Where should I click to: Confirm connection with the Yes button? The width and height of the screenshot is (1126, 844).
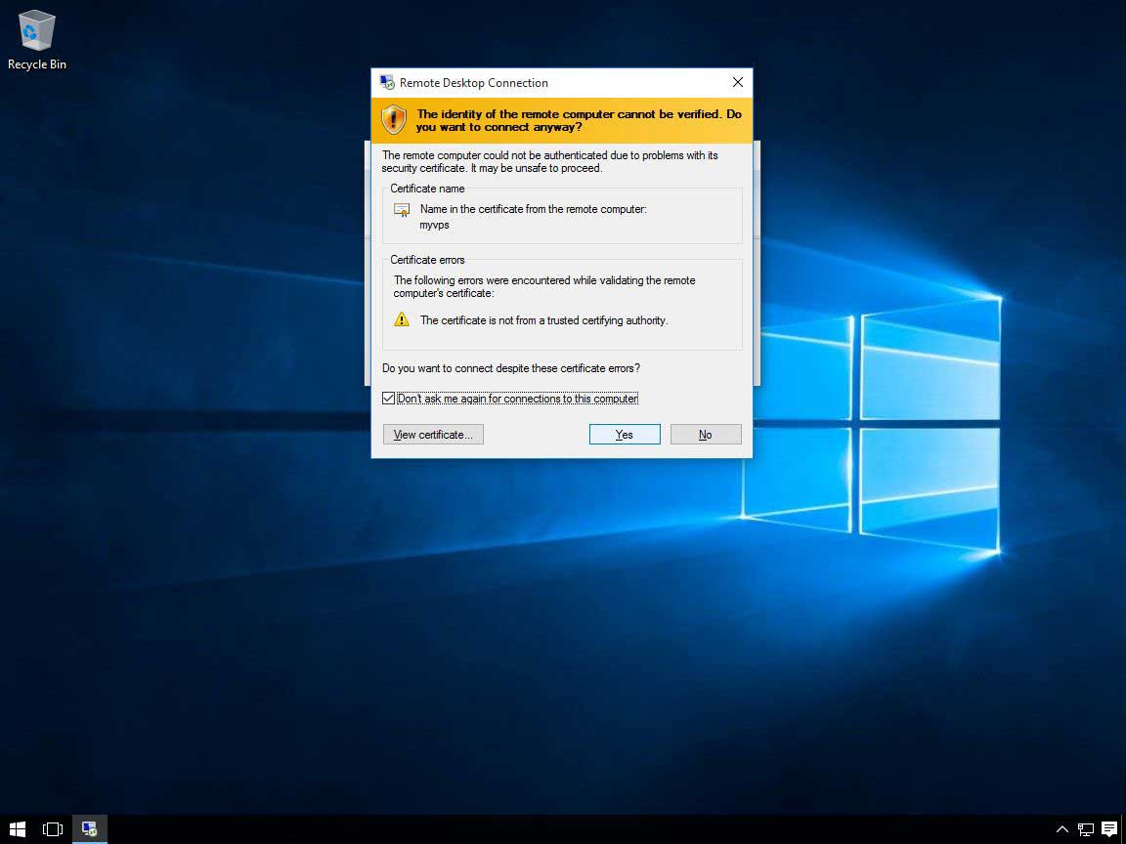click(x=624, y=434)
